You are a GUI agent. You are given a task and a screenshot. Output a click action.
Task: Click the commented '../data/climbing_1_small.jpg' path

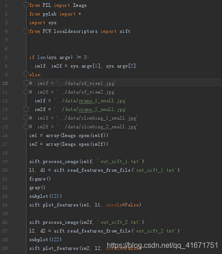click(97, 118)
